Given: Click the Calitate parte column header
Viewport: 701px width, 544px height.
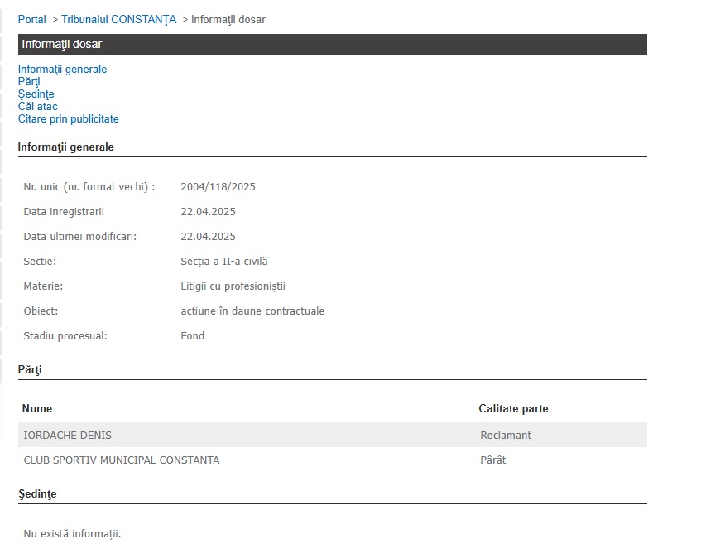Looking at the screenshot, I should tap(513, 409).
